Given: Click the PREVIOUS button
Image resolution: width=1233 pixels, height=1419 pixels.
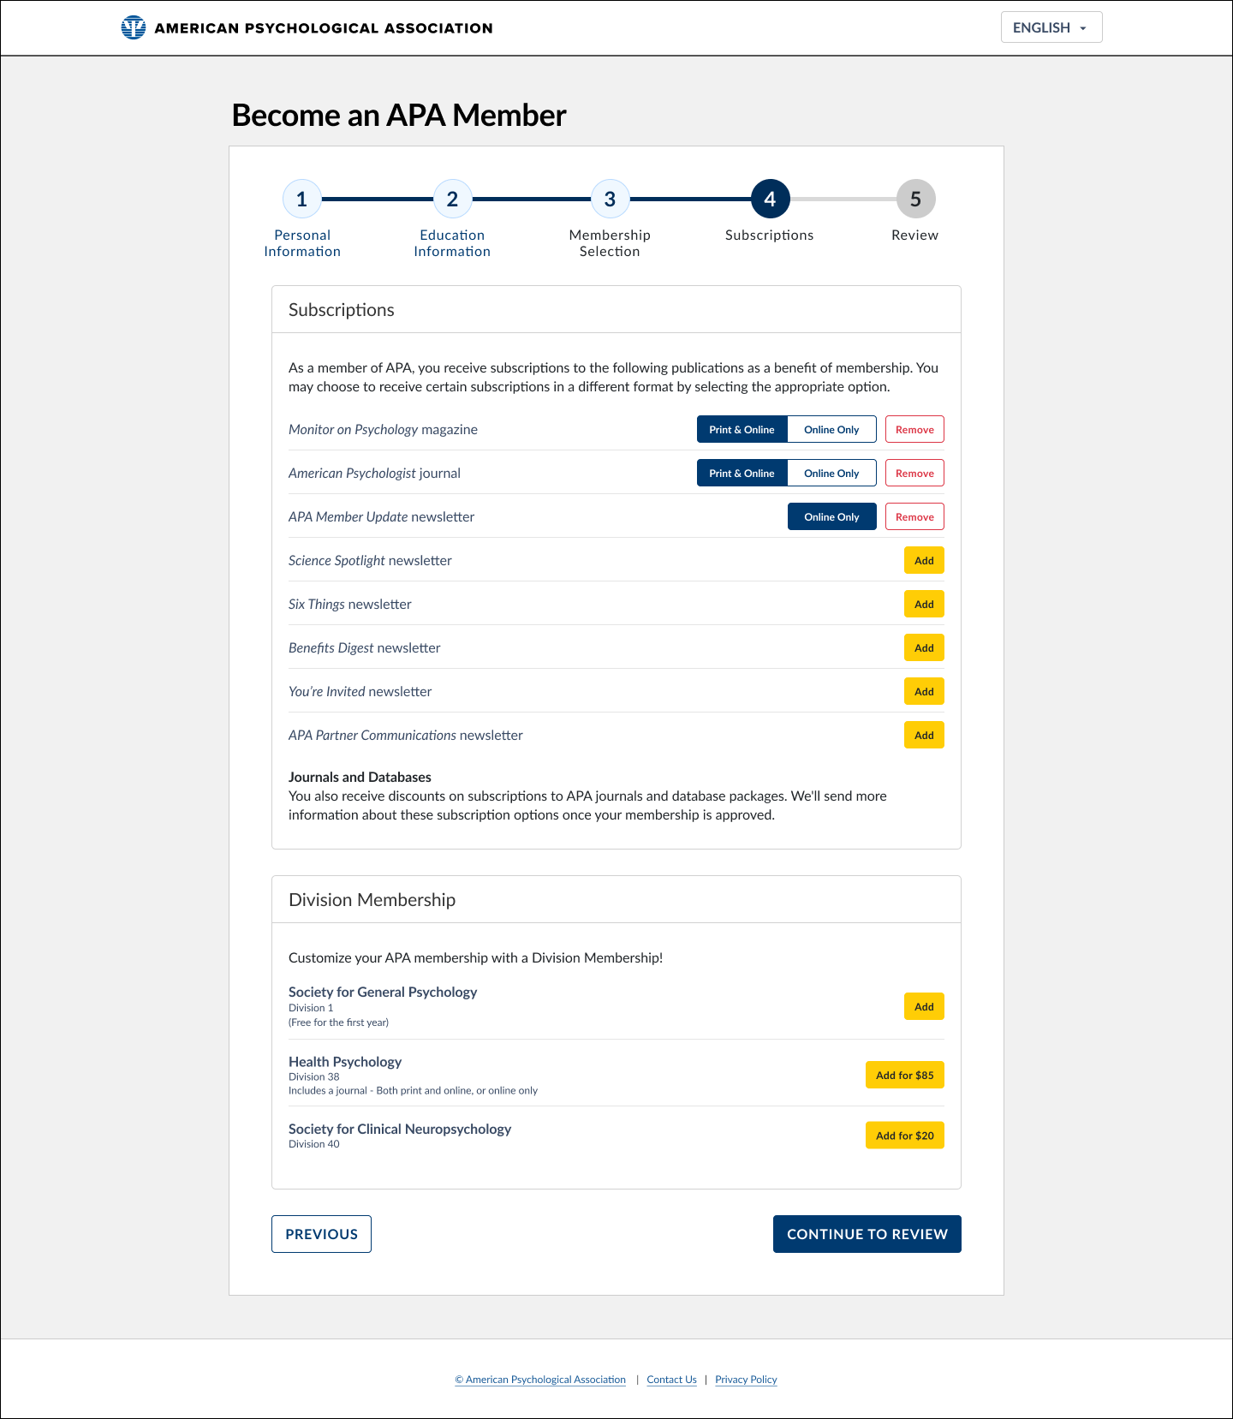Looking at the screenshot, I should [321, 1234].
